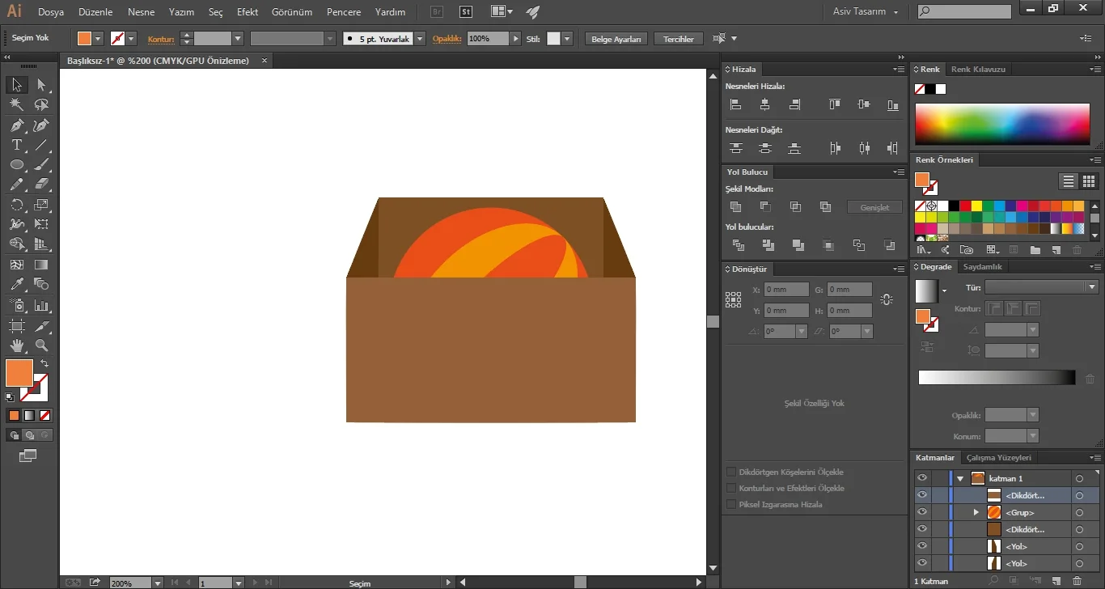Toggle visibility of the <Grup> layer
This screenshot has height=589, width=1105.
[x=921, y=512]
